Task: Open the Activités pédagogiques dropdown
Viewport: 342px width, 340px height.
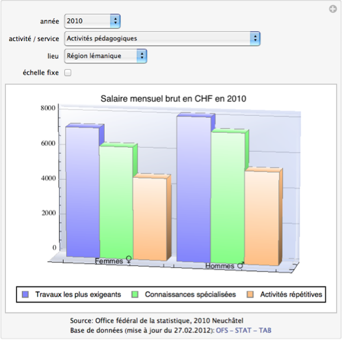Action: pos(162,38)
